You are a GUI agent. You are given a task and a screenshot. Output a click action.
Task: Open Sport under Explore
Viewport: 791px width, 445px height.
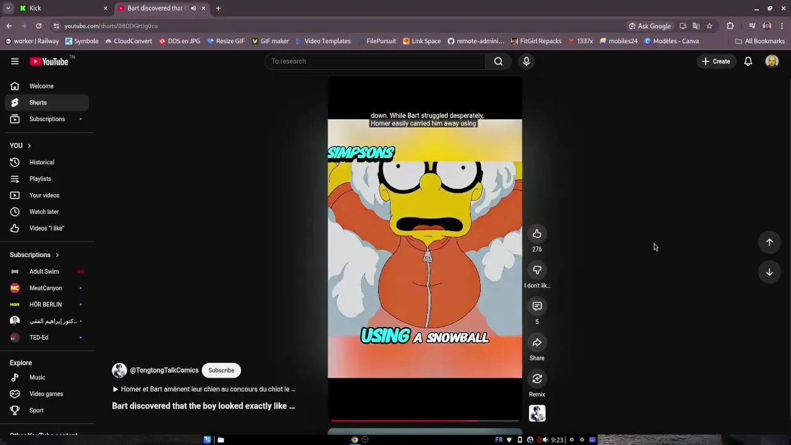pyautogui.click(x=47, y=410)
